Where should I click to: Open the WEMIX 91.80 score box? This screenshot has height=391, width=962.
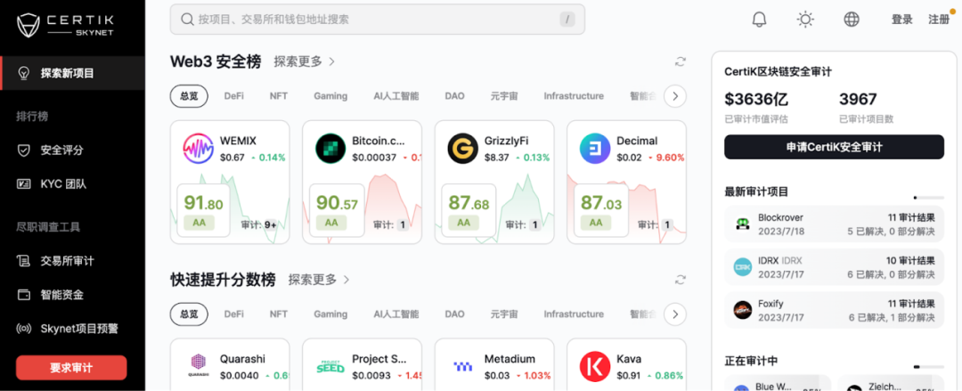204,210
